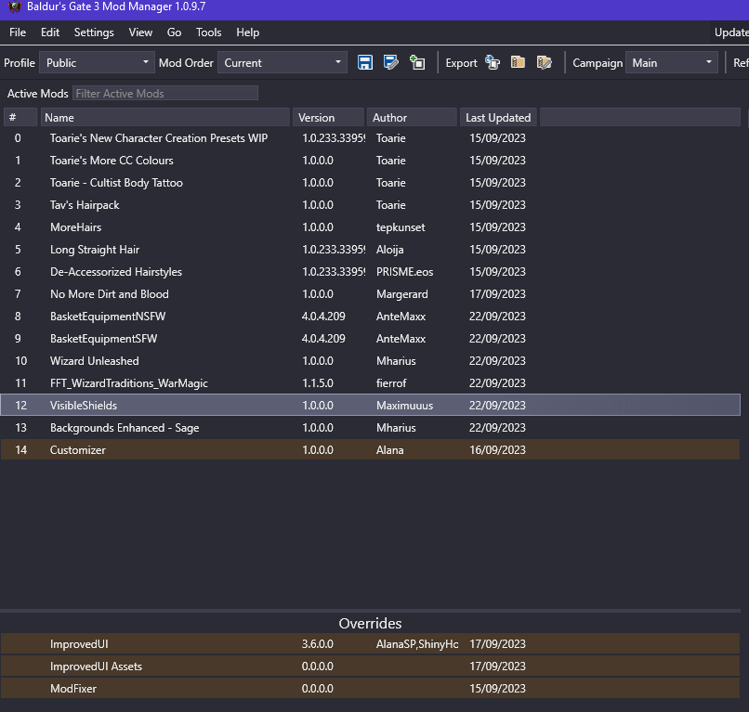Click Export to Zip archive folder icon

click(x=518, y=62)
